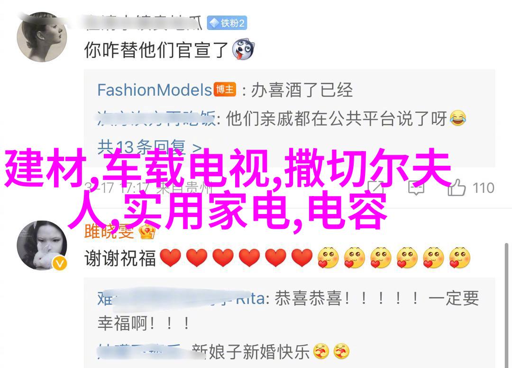512x368 pixels.
Task: Tap the 谢谢祝福 comment text
Action: (x=120, y=258)
